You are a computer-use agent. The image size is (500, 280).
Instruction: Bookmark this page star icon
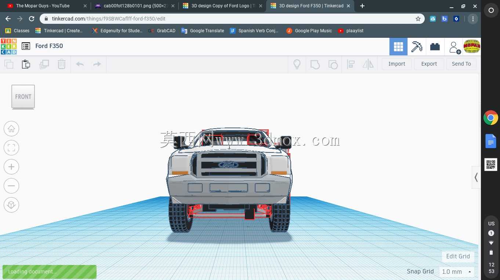point(418,19)
